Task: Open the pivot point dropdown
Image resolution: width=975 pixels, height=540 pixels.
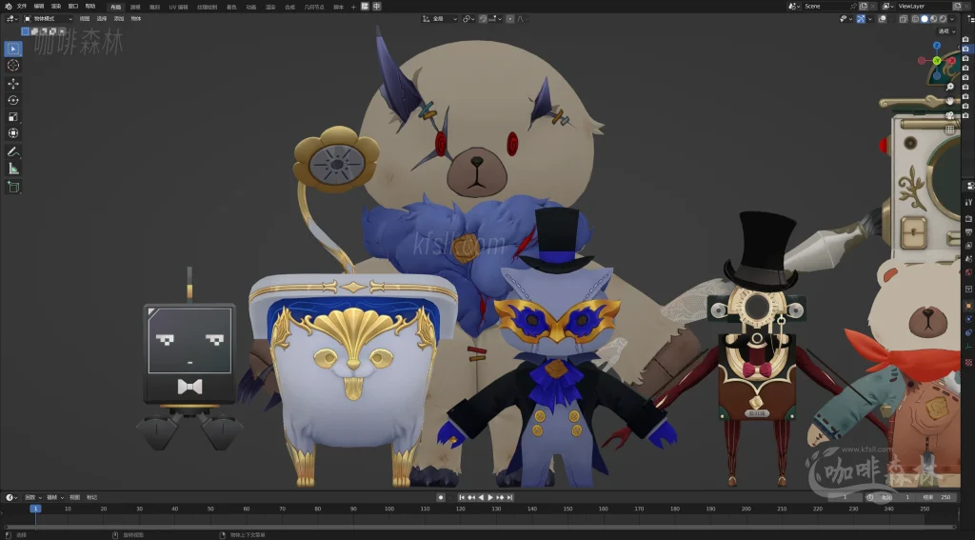Action: pyautogui.click(x=468, y=19)
